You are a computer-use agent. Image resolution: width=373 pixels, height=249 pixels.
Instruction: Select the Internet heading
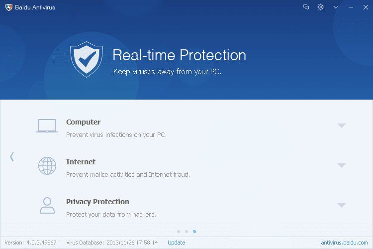tap(81, 162)
